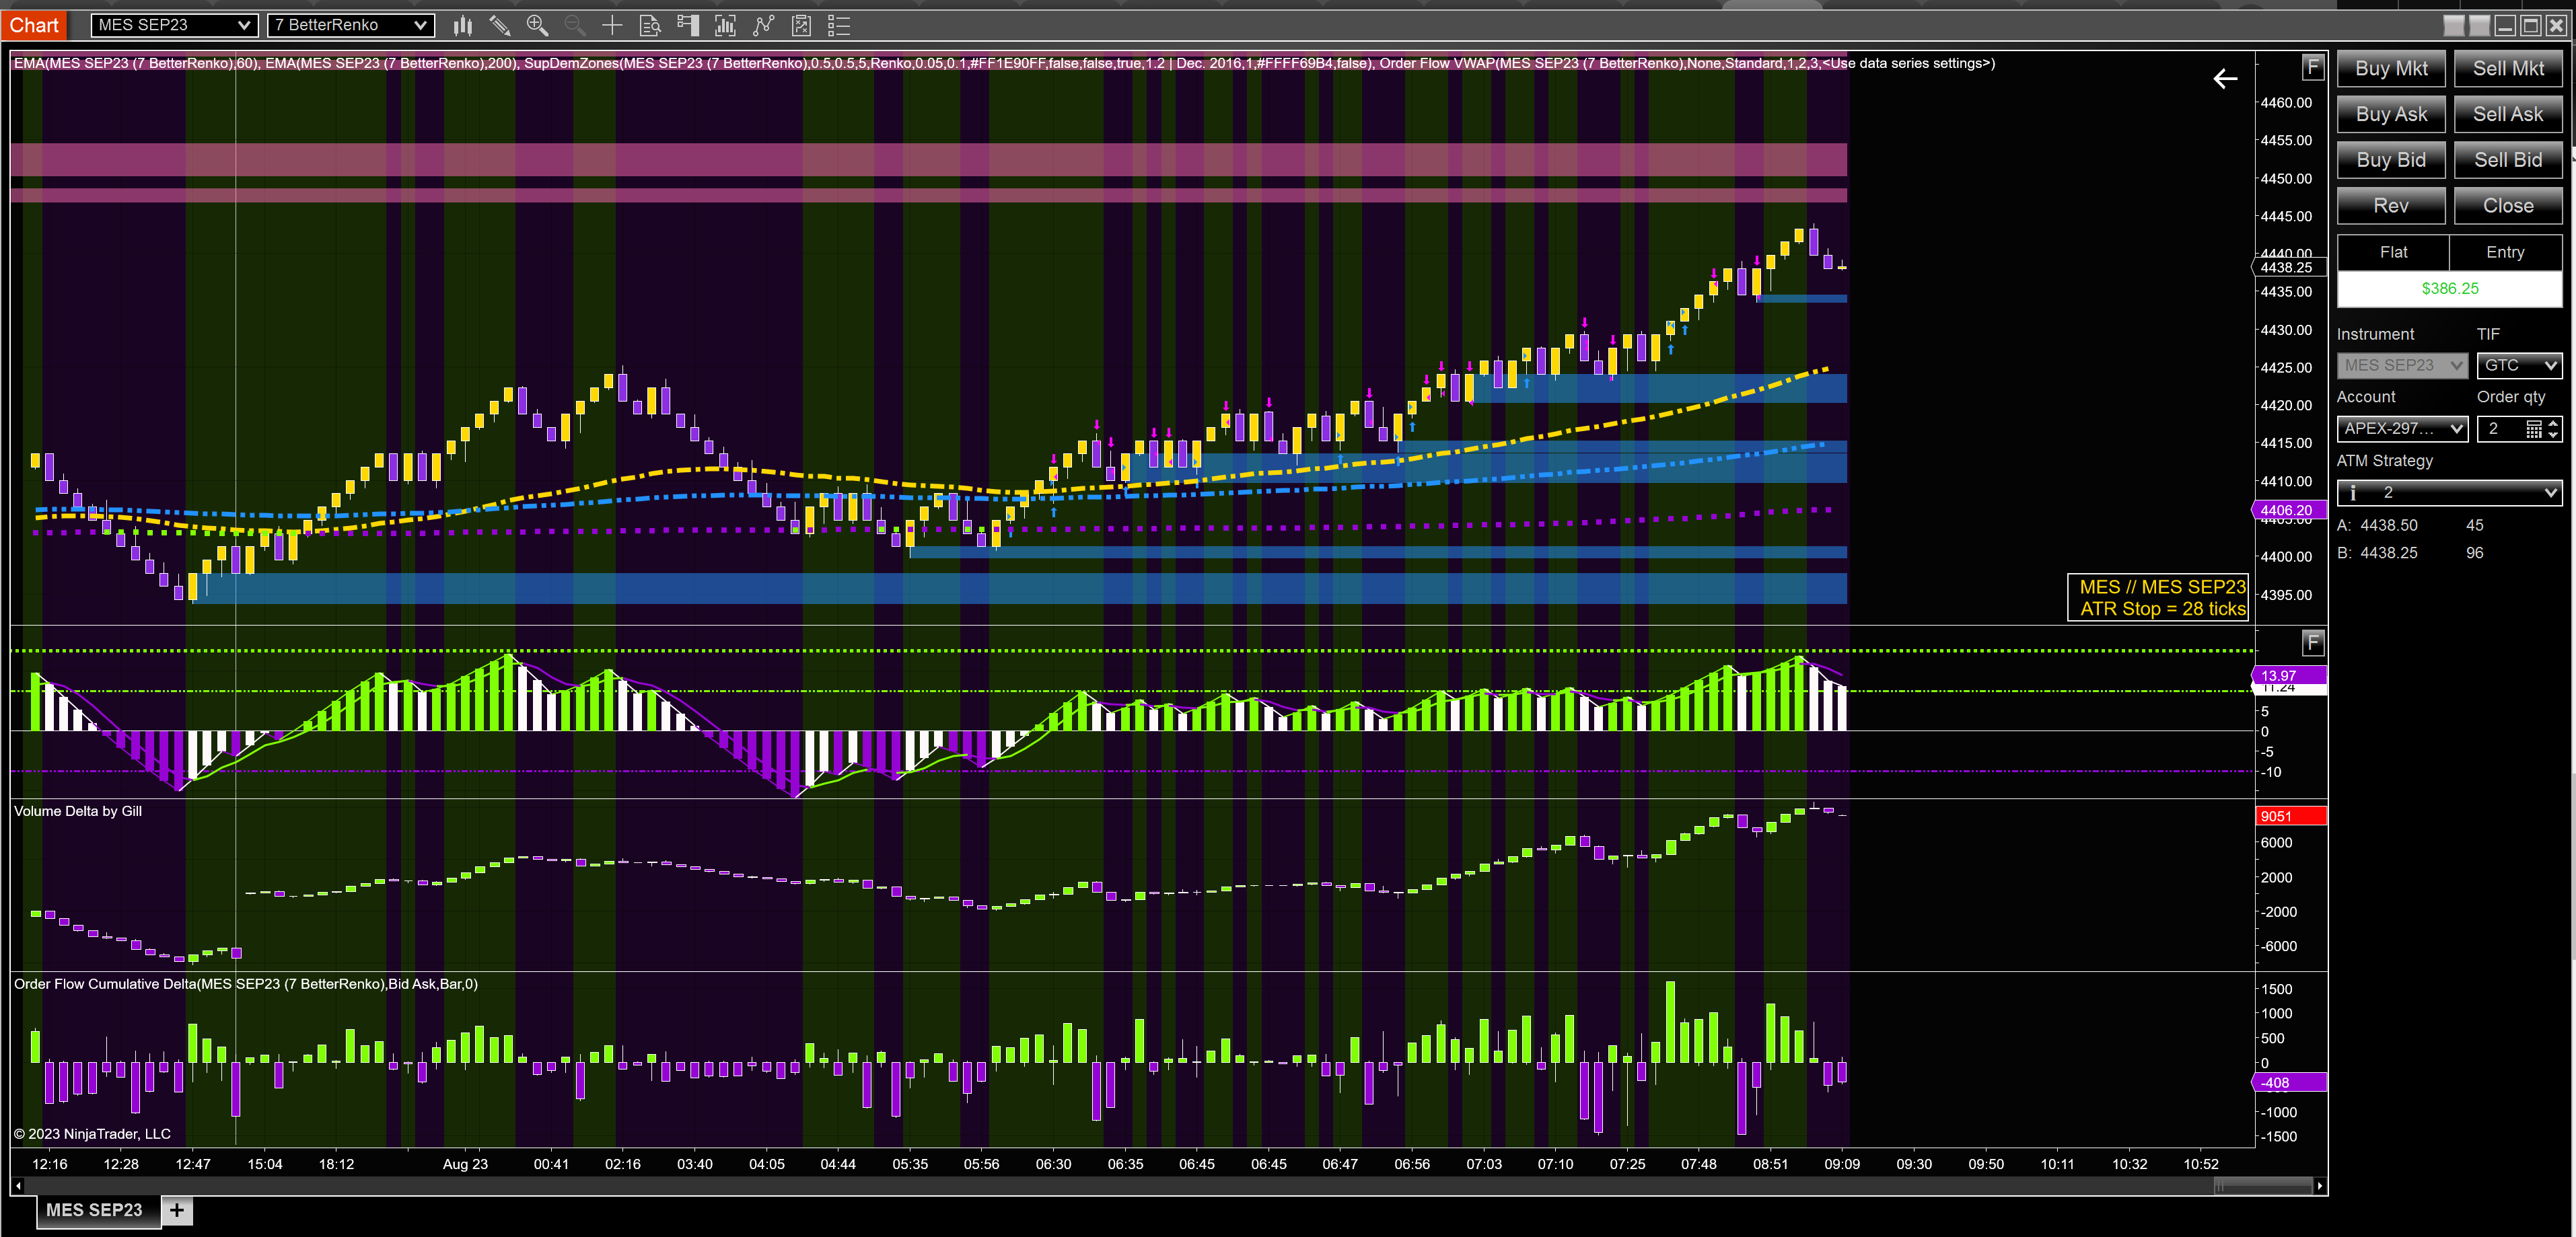Open the chart properties list icon

point(839,26)
